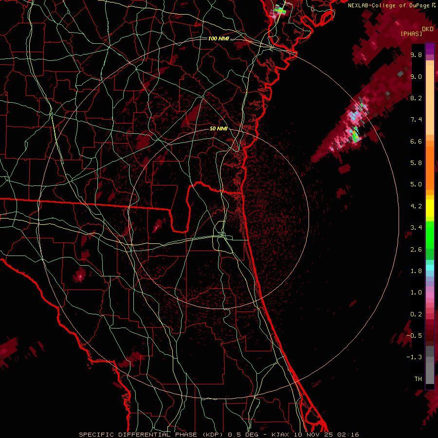The image size is (438, 438).
Task: Click the 9.0 scale value
Action: pyautogui.click(x=416, y=76)
